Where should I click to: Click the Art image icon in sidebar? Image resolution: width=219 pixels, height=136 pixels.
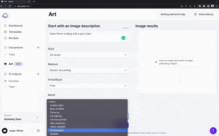5,64
